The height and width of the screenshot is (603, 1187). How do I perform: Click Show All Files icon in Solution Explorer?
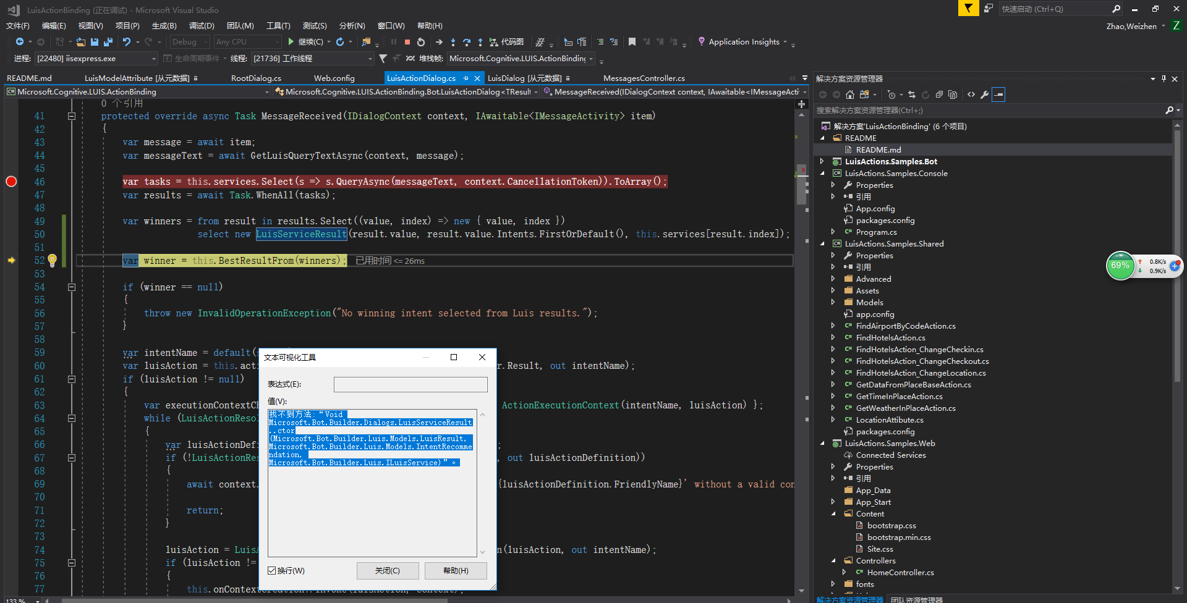953,95
